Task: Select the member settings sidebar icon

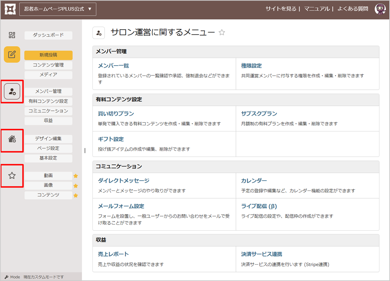Action: tap(12, 91)
